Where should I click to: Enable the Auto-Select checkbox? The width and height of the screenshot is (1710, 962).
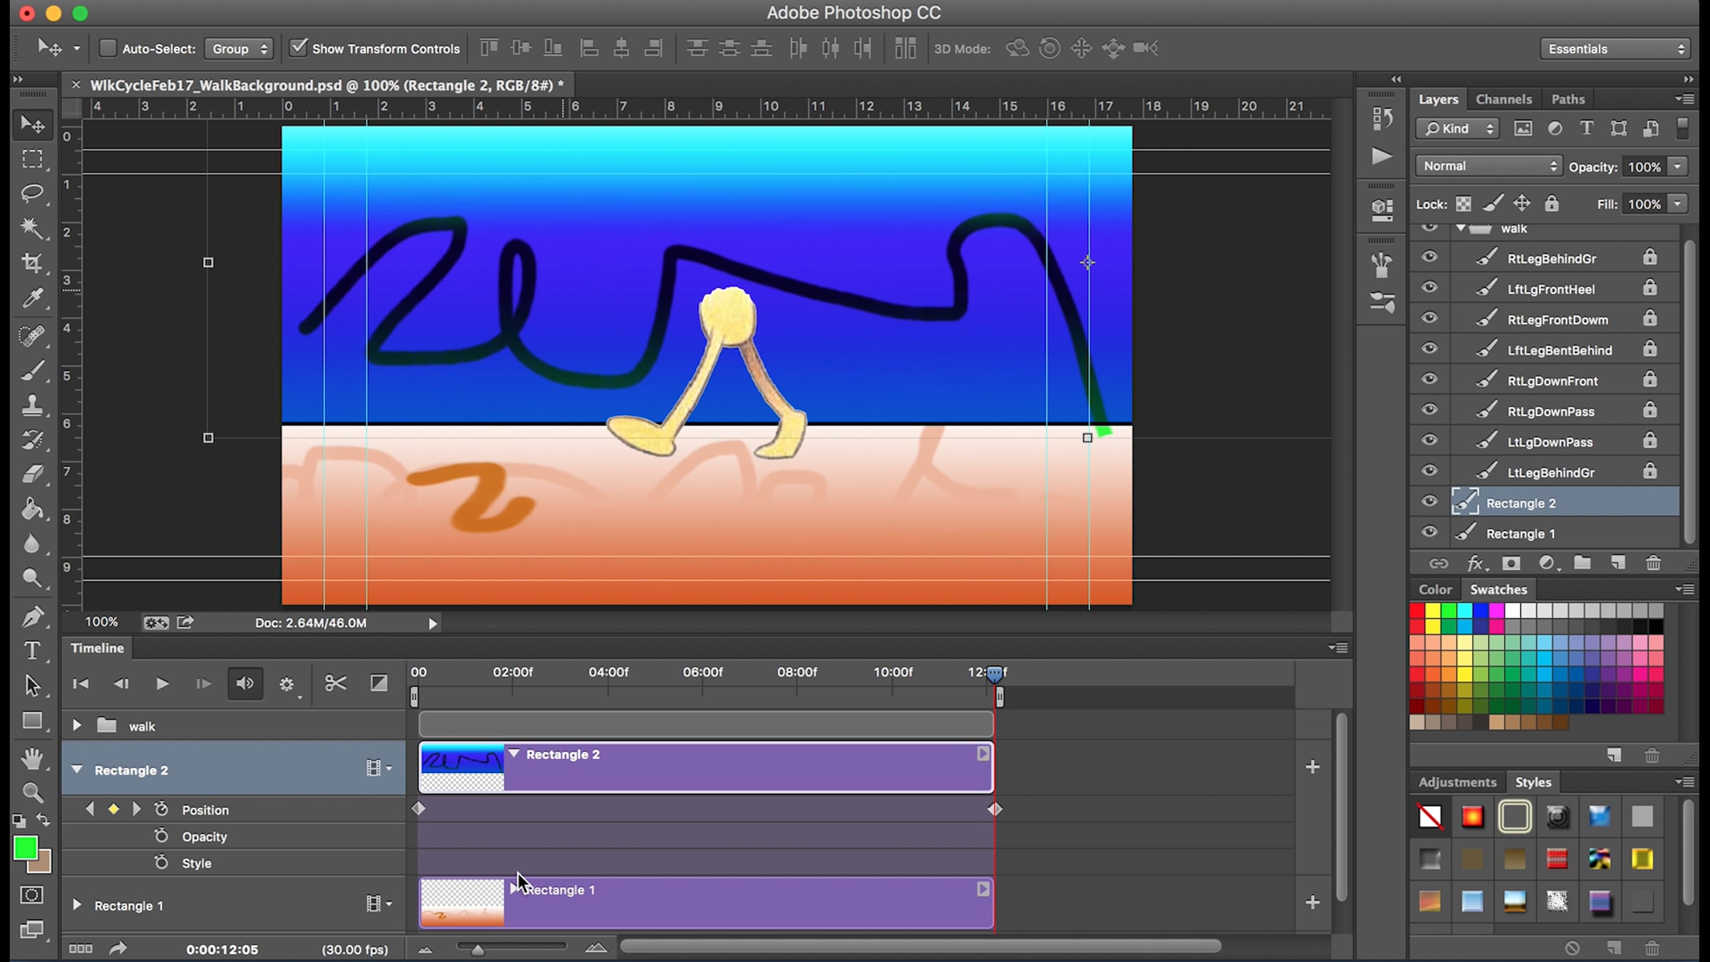[108, 48]
